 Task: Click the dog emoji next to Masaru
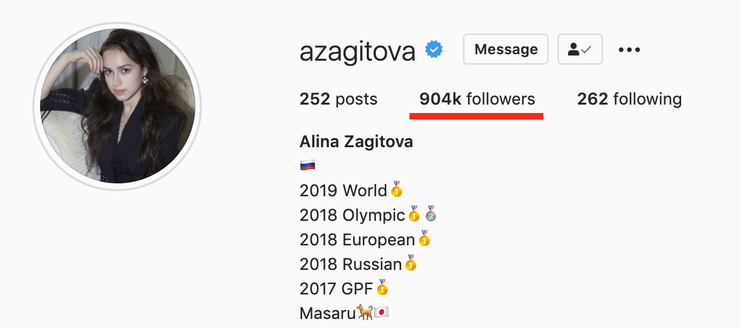pyautogui.click(x=364, y=312)
